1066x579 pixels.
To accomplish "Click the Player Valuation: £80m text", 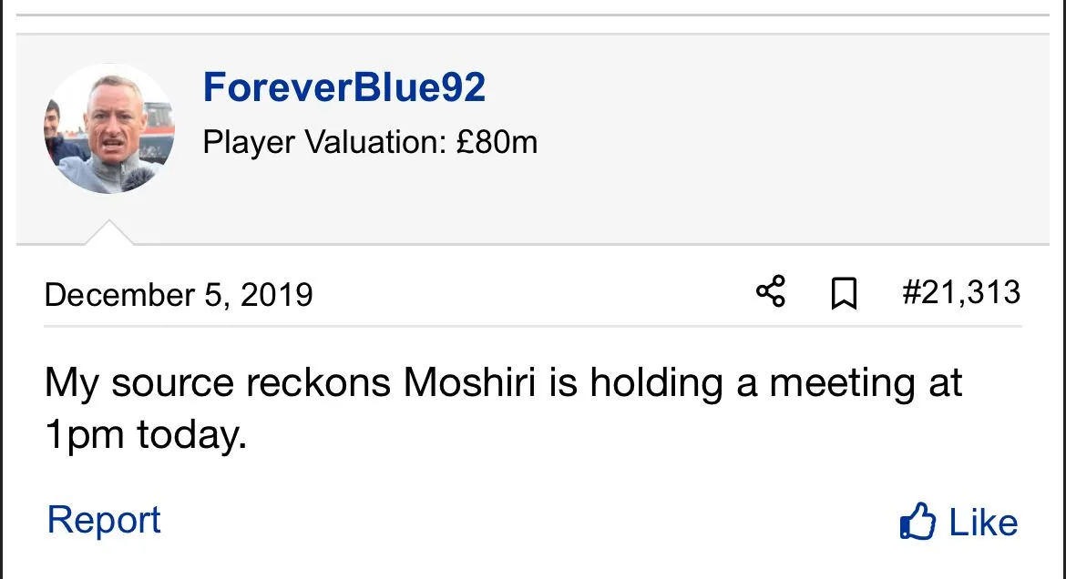I will click(x=370, y=142).
